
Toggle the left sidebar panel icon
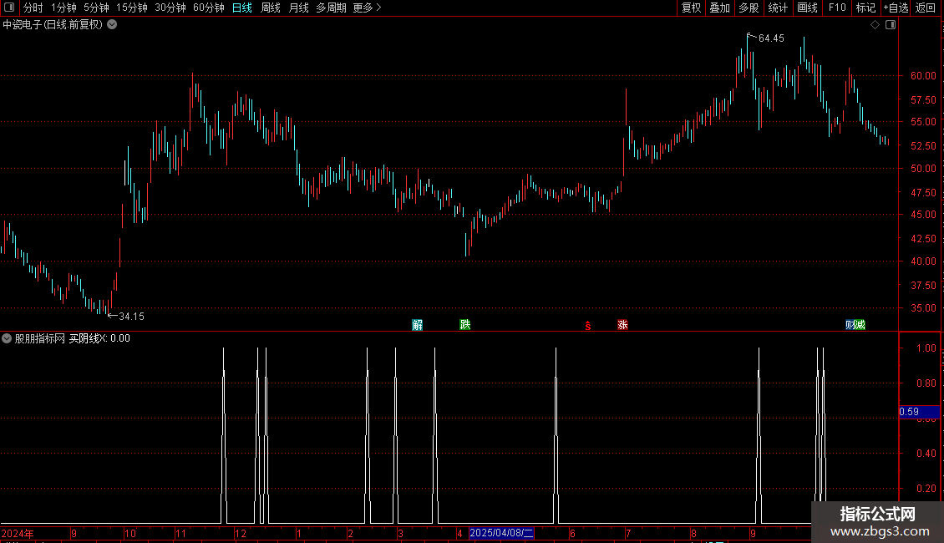tap(9, 8)
